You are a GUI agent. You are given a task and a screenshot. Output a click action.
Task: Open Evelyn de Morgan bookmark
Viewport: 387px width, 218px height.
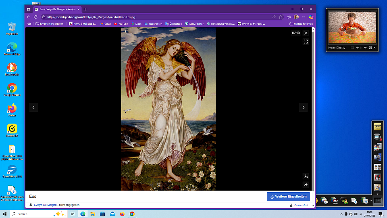click(252, 24)
